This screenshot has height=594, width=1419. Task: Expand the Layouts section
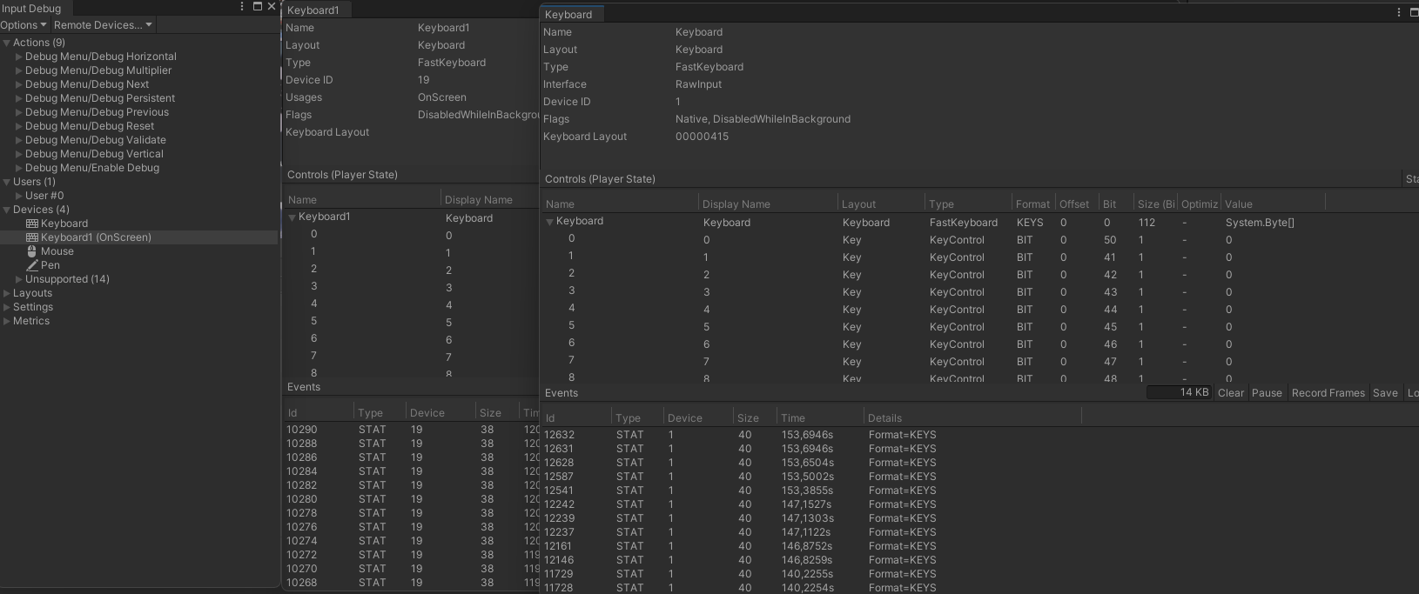click(x=7, y=293)
